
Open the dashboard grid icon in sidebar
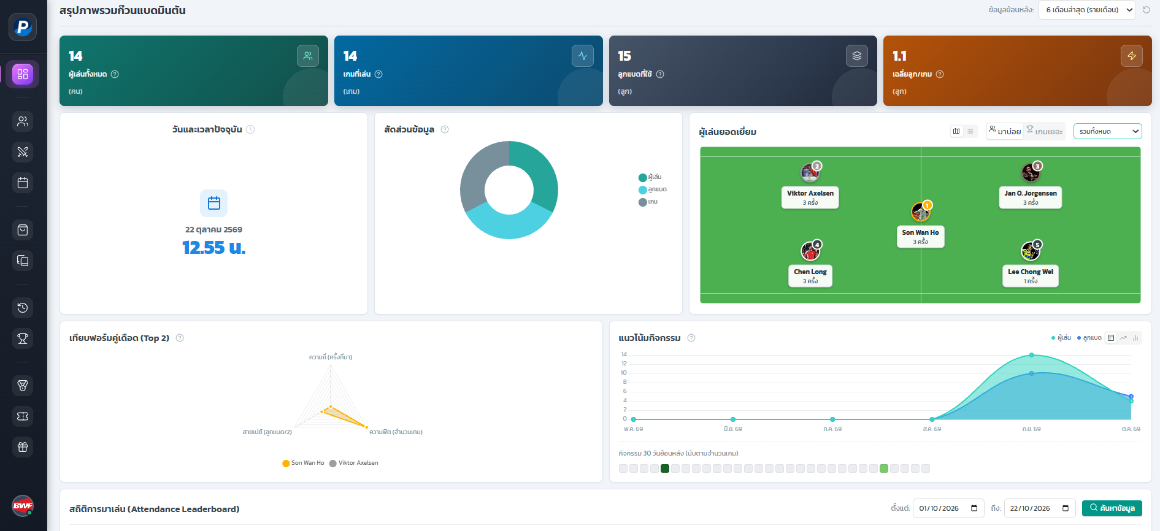pyautogui.click(x=23, y=74)
